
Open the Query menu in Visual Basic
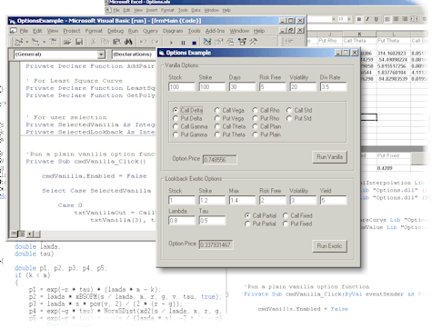point(150,31)
